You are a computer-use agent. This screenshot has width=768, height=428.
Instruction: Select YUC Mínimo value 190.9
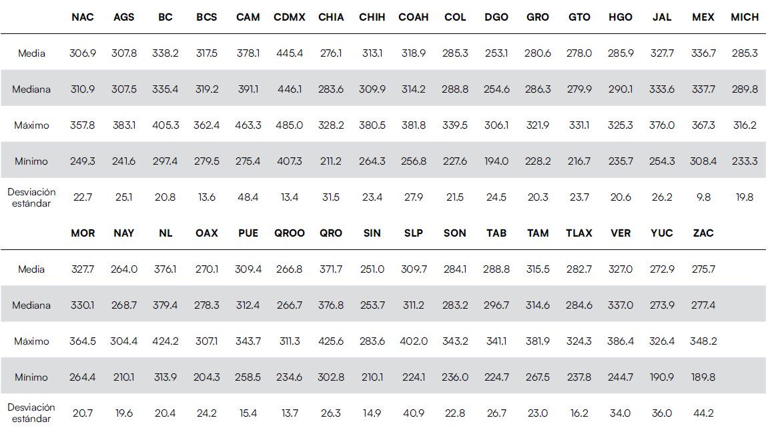[661, 377]
